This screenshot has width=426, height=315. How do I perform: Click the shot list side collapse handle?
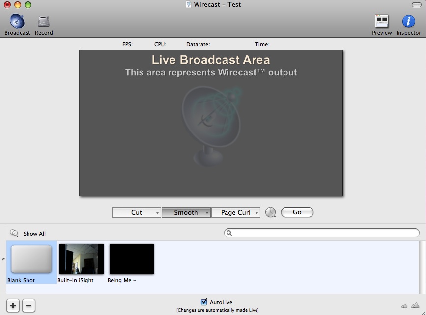pos(3,259)
